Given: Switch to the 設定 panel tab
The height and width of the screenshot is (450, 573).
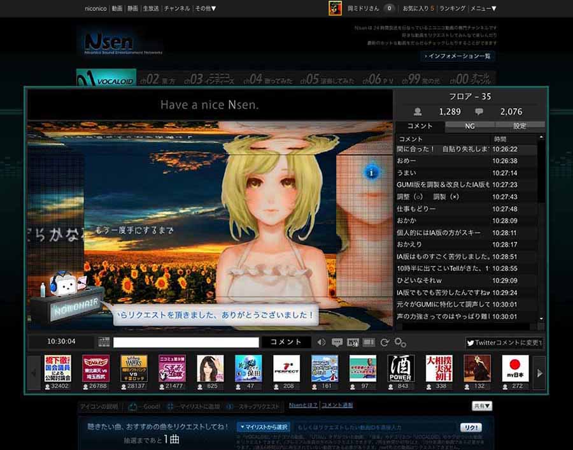Looking at the screenshot, I should [x=520, y=126].
